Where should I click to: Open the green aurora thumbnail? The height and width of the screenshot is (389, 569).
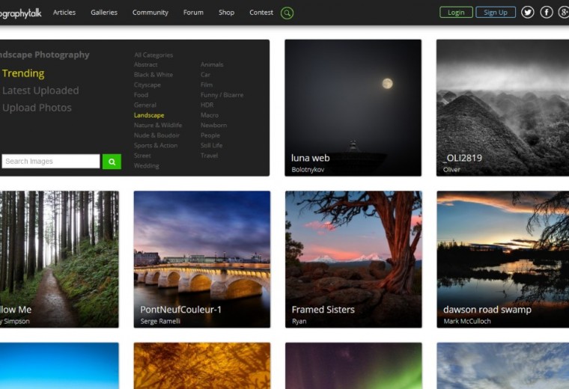(x=353, y=366)
